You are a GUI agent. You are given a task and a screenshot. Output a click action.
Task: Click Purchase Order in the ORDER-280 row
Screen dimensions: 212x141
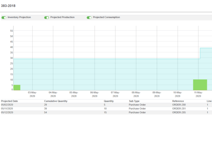point(137,105)
